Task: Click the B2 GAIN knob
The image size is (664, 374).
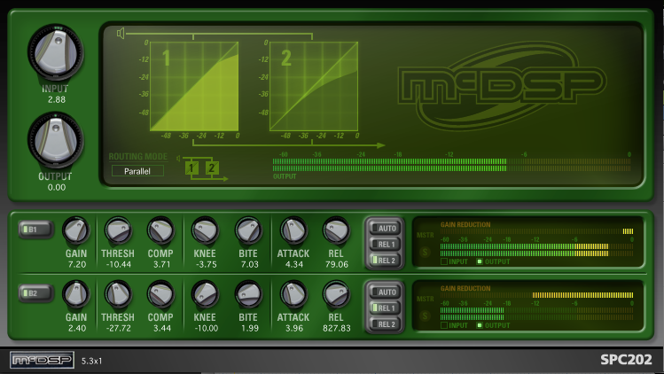Action: point(76,294)
